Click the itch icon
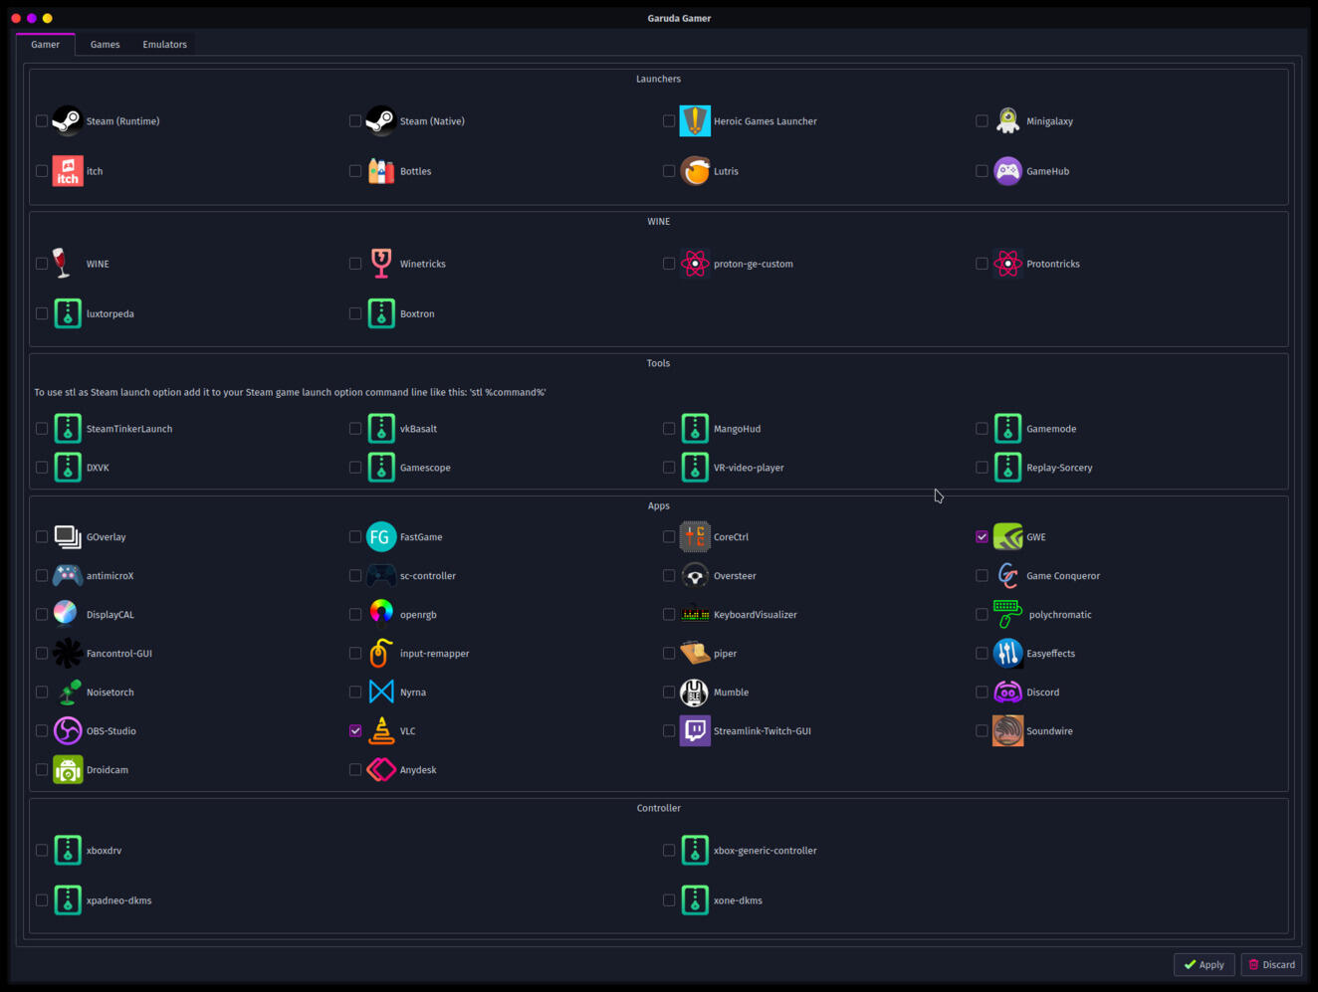This screenshot has width=1318, height=992. [x=68, y=171]
